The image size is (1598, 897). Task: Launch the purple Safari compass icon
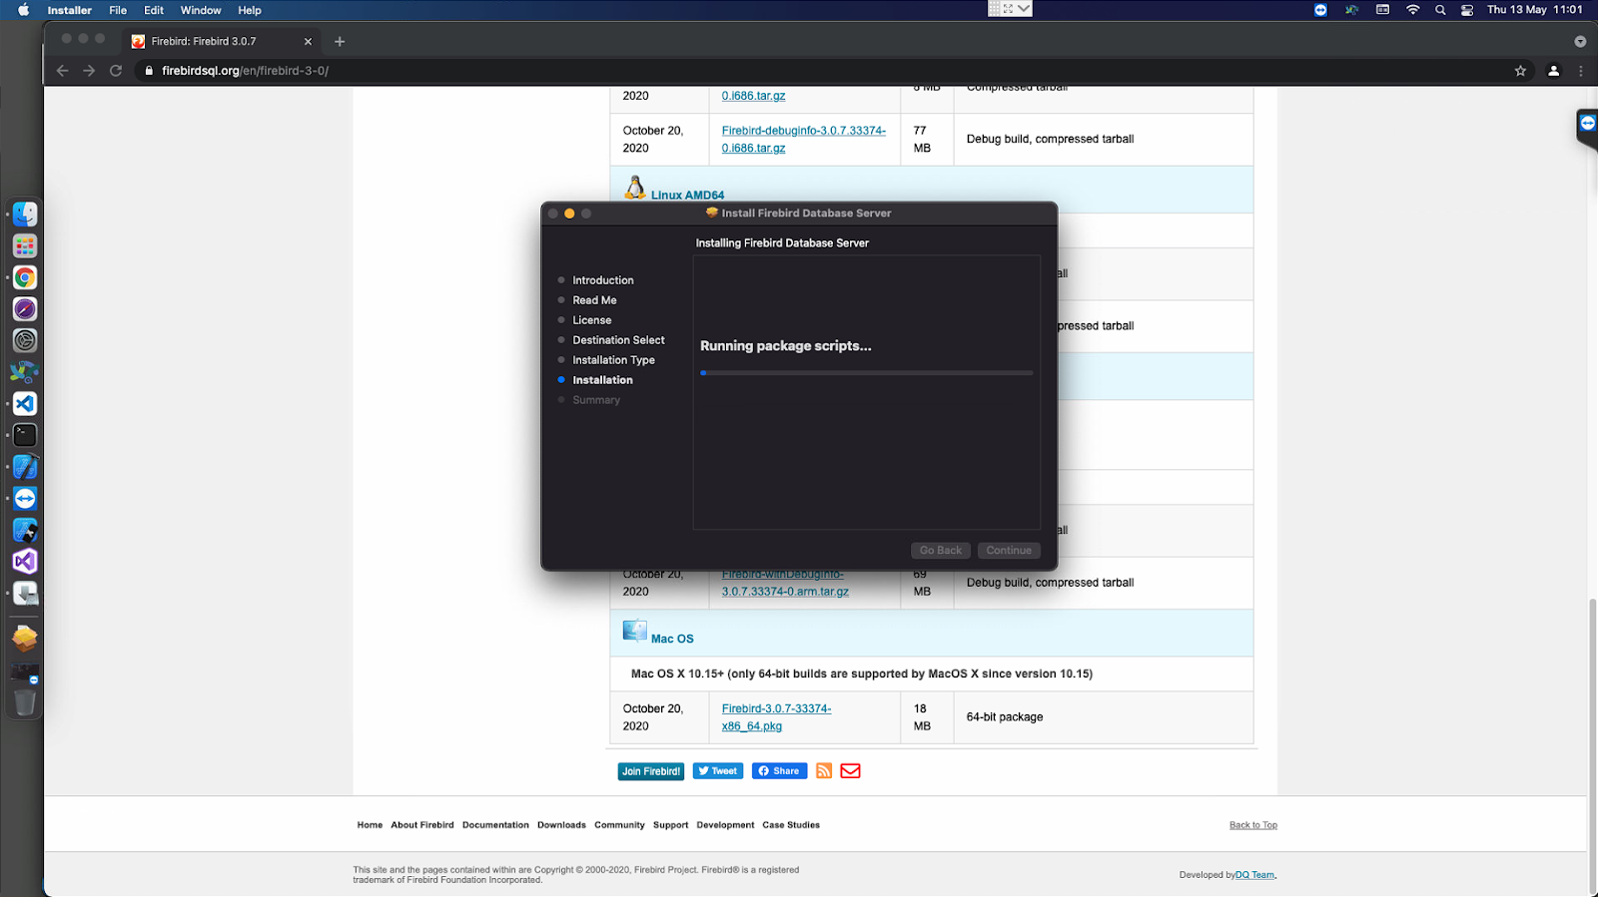pyautogui.click(x=25, y=309)
